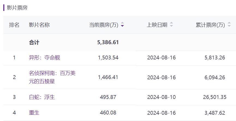Click the sort arrows beside 上映日期

[171, 25]
